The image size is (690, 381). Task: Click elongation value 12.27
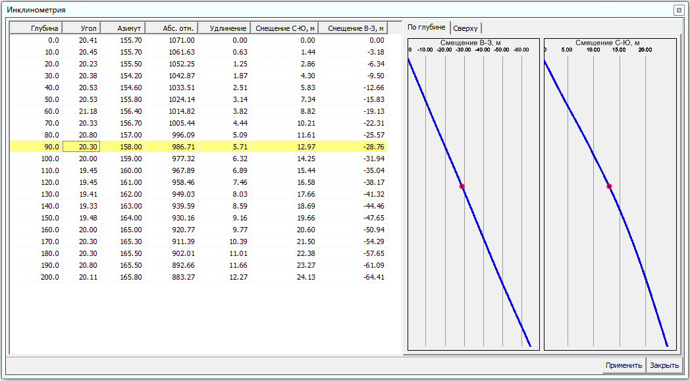(238, 277)
